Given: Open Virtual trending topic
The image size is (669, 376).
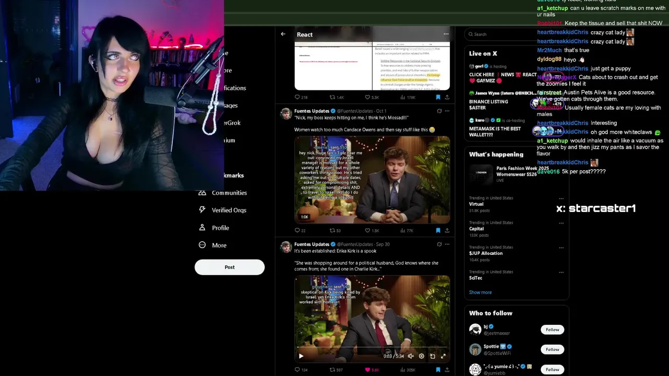Looking at the screenshot, I should pyautogui.click(x=476, y=204).
